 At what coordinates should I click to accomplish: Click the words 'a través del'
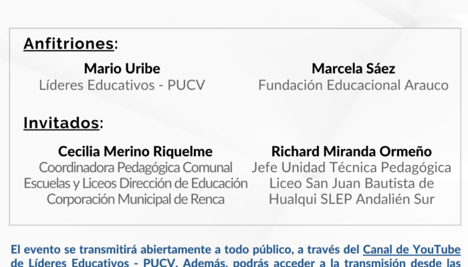[326, 250]
